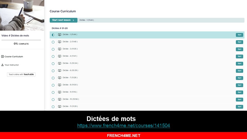
Task: Click the video icon beside Dictée - 5
Action: point(59,64)
